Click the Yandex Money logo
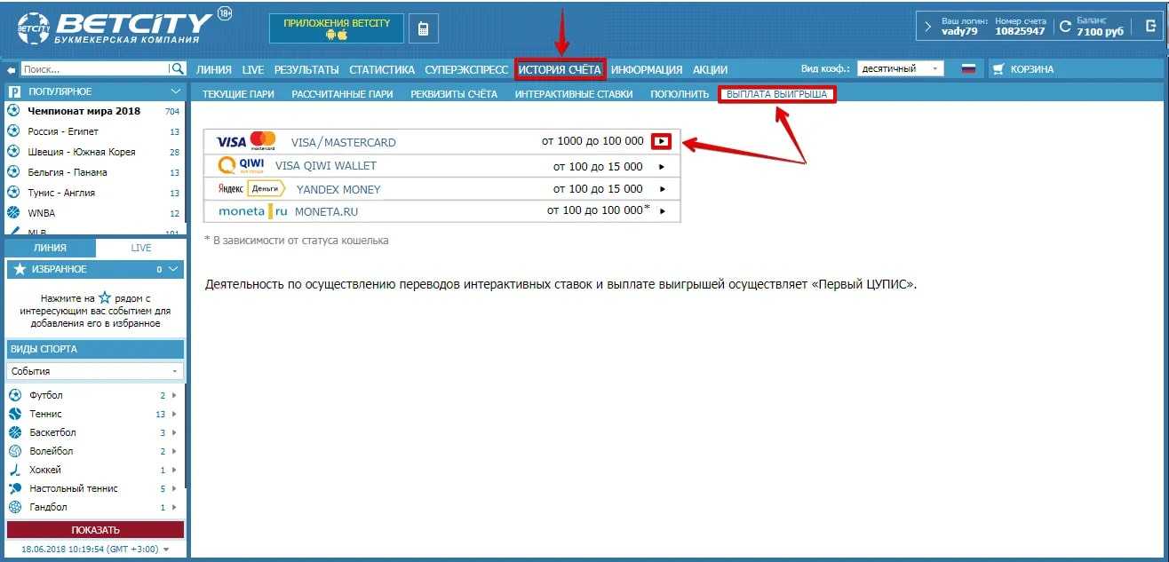1169x562 pixels. (x=250, y=188)
